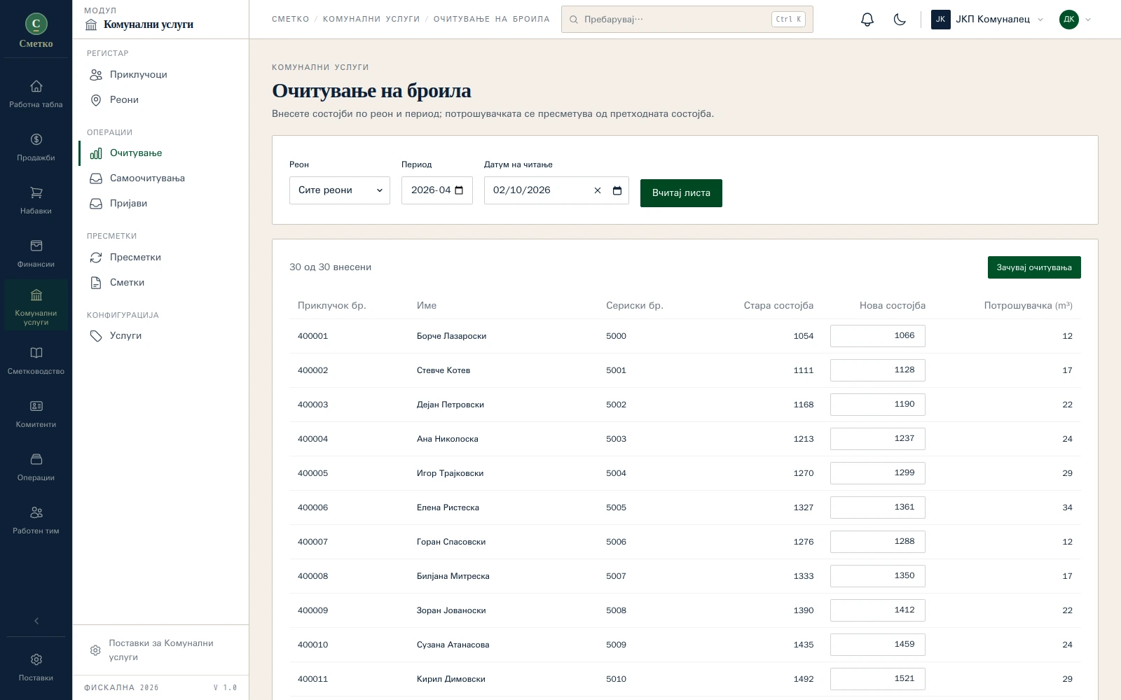Open Поставки за Комунални услуги

[160, 650]
